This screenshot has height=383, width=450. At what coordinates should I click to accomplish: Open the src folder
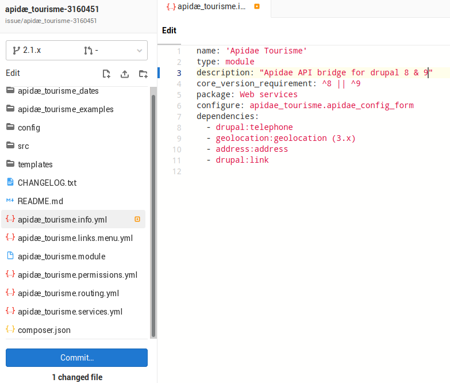click(x=23, y=146)
